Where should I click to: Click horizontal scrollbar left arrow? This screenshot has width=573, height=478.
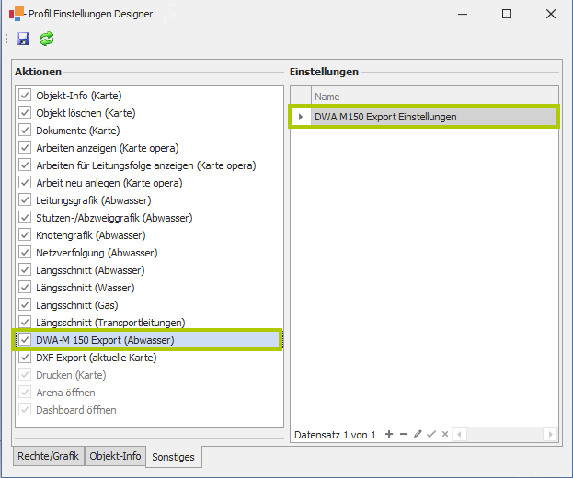459,434
